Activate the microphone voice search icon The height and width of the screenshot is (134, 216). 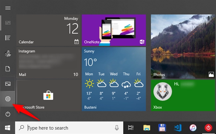[x=117, y=128]
